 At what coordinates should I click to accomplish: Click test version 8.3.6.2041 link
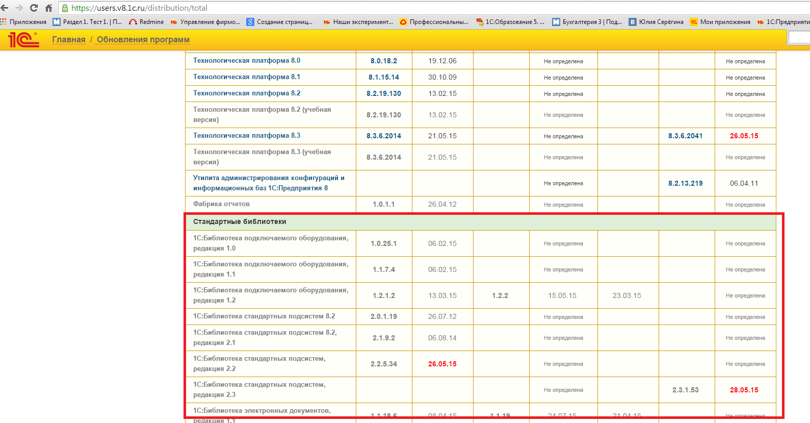click(686, 136)
